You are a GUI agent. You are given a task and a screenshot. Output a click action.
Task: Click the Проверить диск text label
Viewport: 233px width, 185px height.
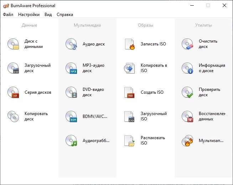click(209, 92)
